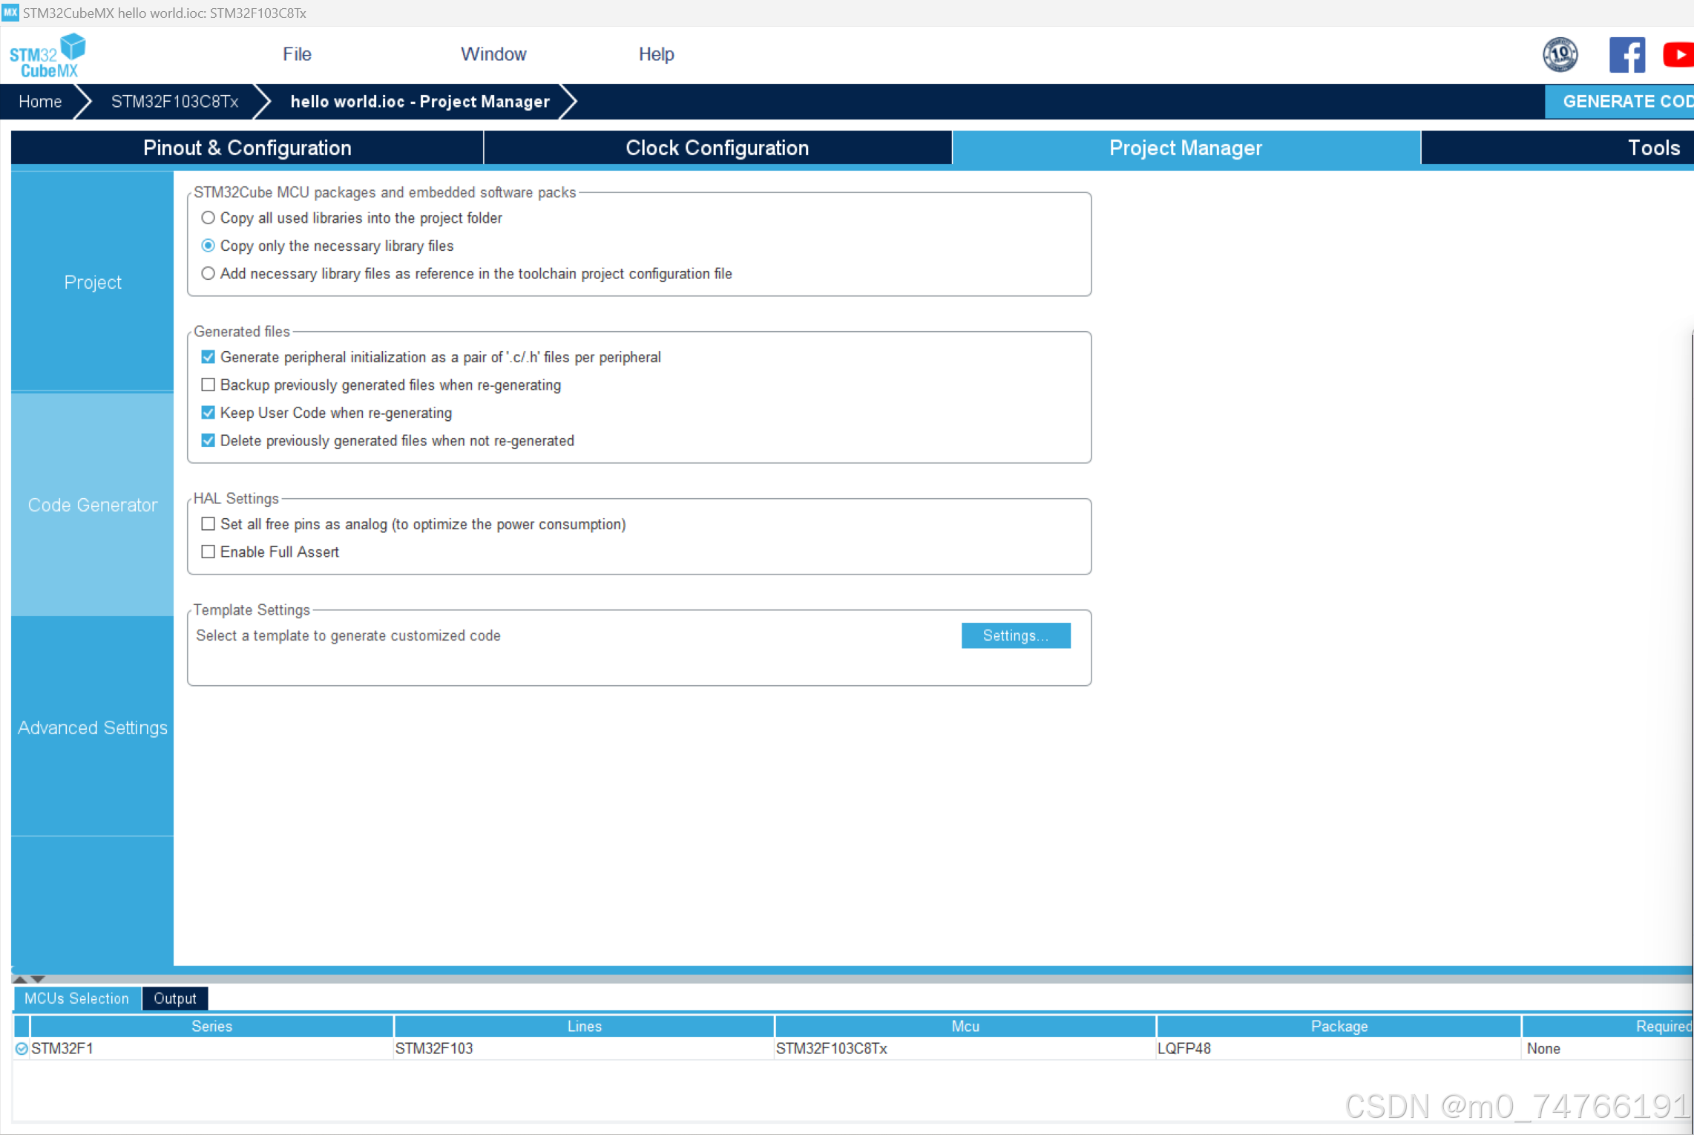The image size is (1694, 1135).
Task: Select Copy all used libraries radio option
Action: tap(209, 218)
